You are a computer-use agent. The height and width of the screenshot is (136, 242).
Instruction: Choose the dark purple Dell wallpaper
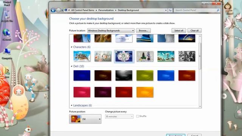pos(103,92)
